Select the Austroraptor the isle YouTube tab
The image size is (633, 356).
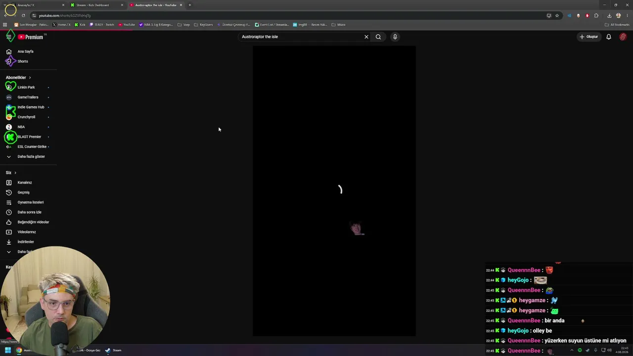155,5
